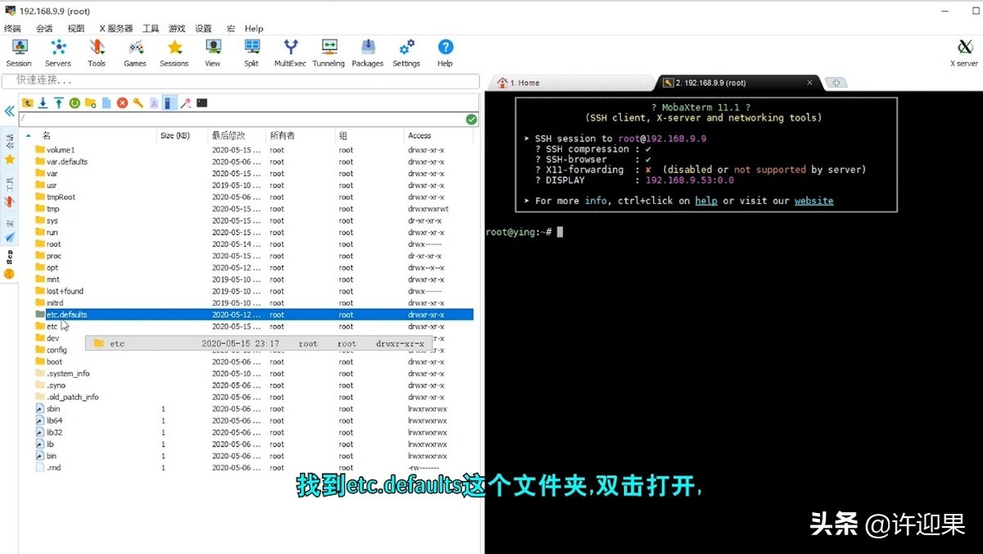The width and height of the screenshot is (983, 554).
Task: Open the 工具 menu
Action: 151,28
